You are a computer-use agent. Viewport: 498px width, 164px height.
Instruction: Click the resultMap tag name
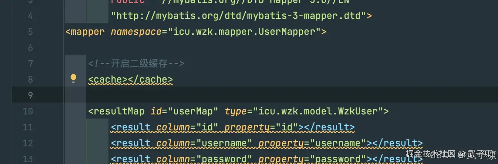[119, 111]
